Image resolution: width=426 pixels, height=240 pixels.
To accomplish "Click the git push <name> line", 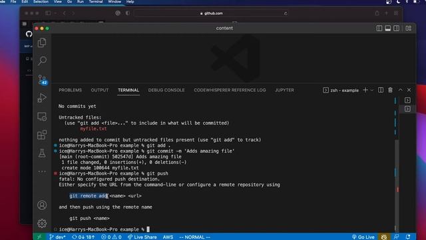I will (x=89, y=218).
